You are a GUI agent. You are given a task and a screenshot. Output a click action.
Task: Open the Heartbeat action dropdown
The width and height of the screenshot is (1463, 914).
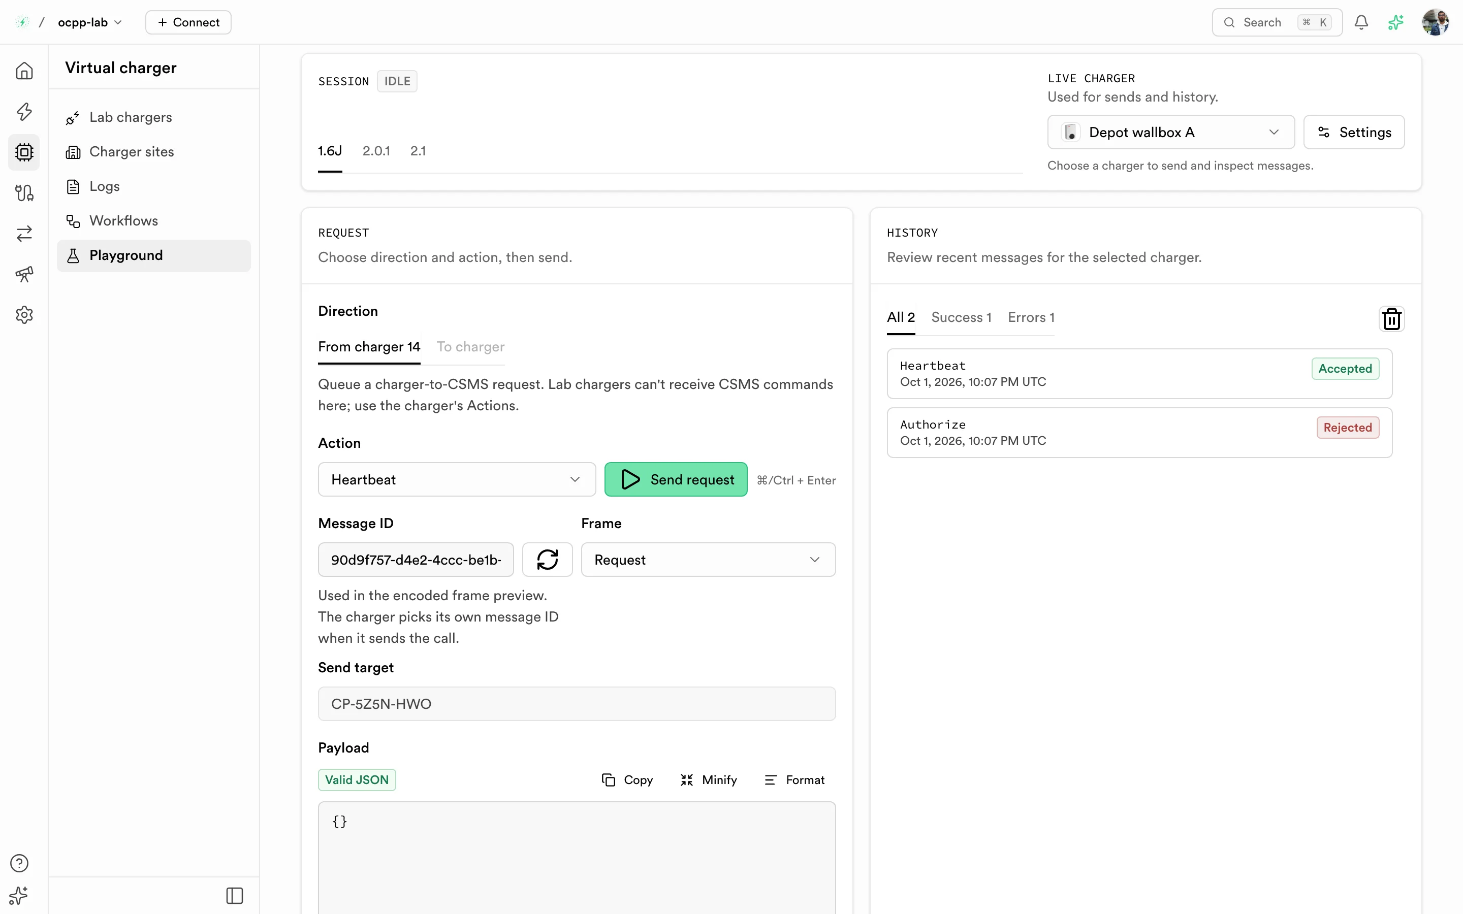tap(457, 479)
